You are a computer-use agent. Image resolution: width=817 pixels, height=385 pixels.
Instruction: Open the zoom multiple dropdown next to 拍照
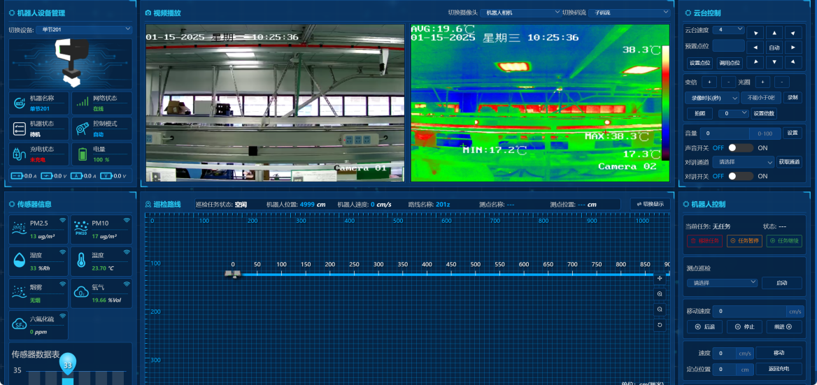pyautogui.click(x=734, y=113)
